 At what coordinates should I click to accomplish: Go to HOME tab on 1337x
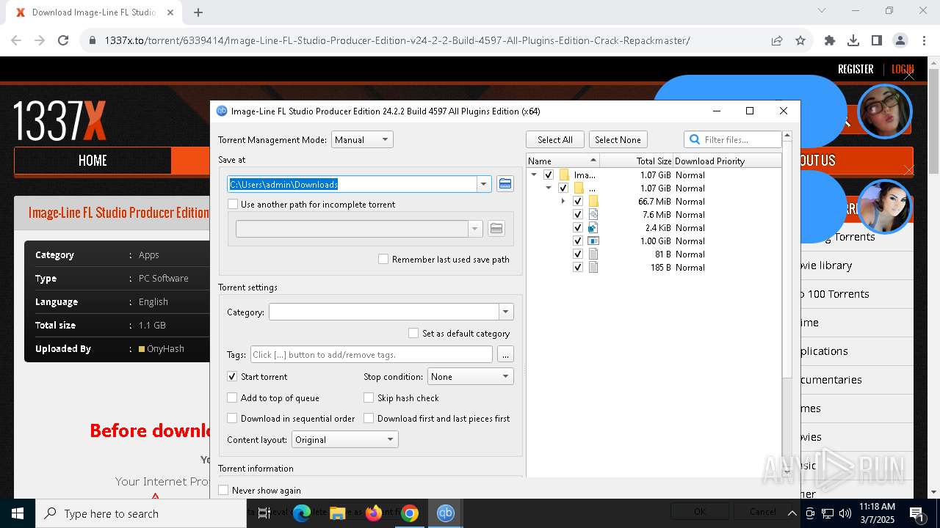[93, 161]
